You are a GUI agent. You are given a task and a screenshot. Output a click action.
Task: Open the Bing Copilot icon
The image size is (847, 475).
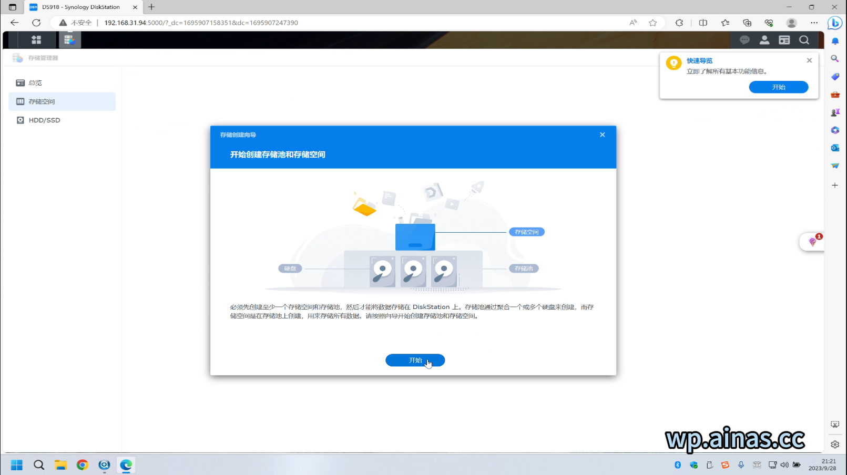(835, 23)
